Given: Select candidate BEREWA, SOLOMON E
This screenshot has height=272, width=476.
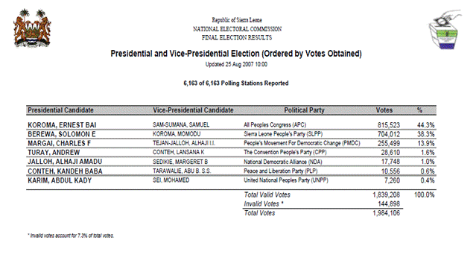Looking at the screenshot, I should pos(62,134).
